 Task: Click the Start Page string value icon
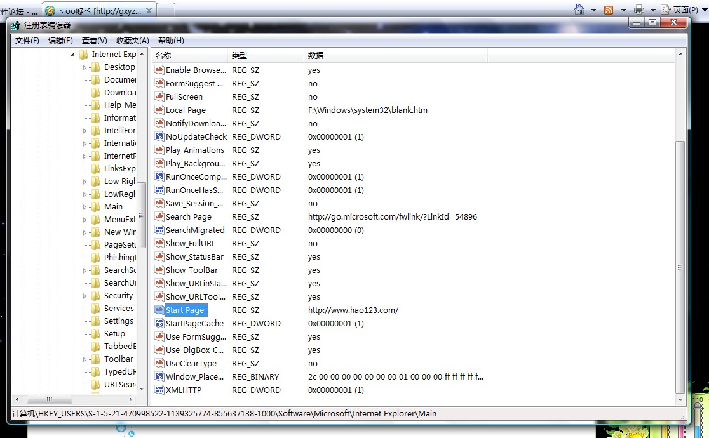coord(159,310)
